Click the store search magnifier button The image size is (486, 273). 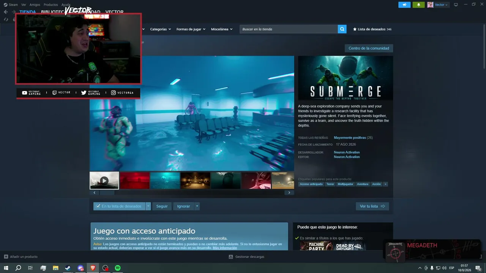(342, 29)
